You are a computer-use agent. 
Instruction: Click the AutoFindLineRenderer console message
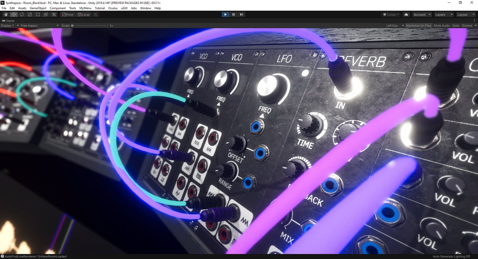[x=36, y=257]
